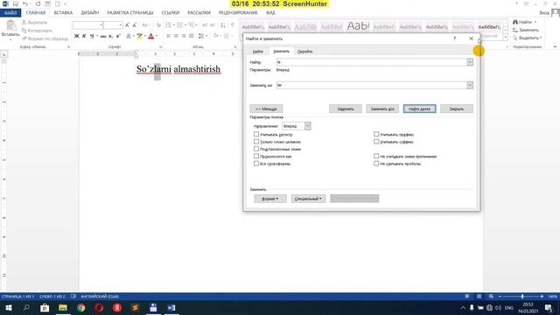Enable Подстановочные знаки checkbox
Screen dimensions: 560x315
point(256,149)
